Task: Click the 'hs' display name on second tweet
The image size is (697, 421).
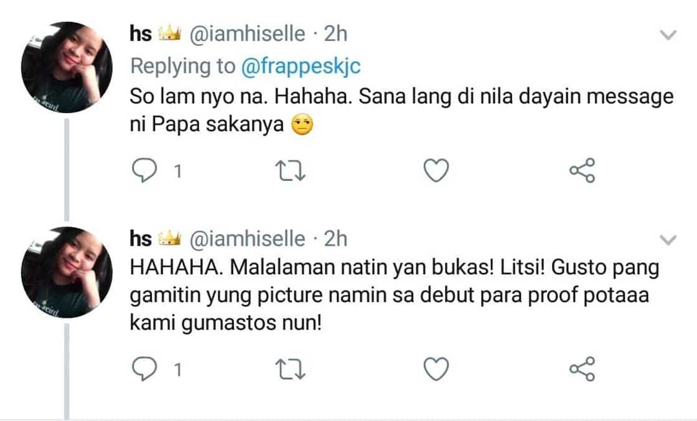Action: (141, 239)
